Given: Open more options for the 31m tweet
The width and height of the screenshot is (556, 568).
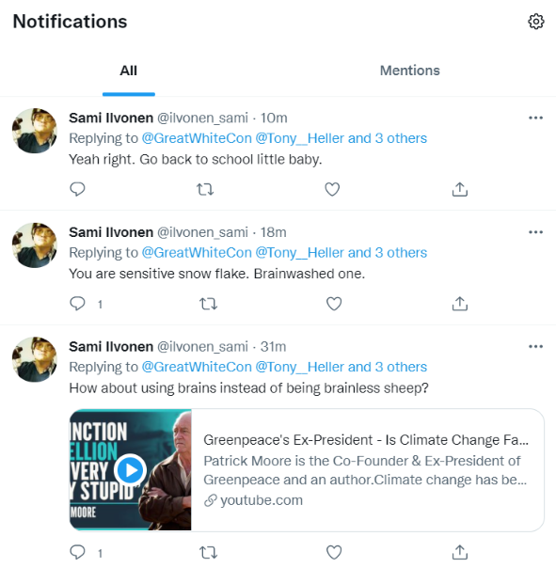Looking at the screenshot, I should click(535, 347).
